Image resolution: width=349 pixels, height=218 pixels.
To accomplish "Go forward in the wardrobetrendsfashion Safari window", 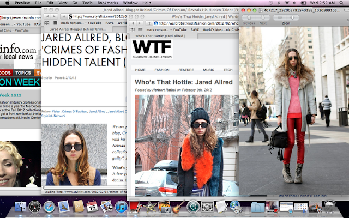I will tap(140, 23).
